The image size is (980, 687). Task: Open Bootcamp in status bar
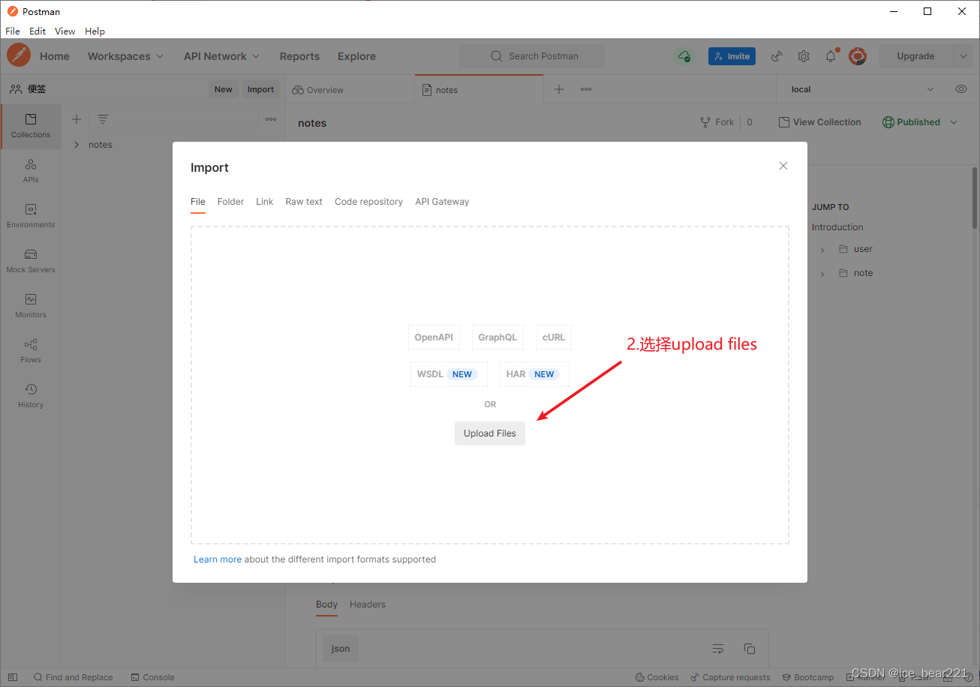[x=807, y=677]
